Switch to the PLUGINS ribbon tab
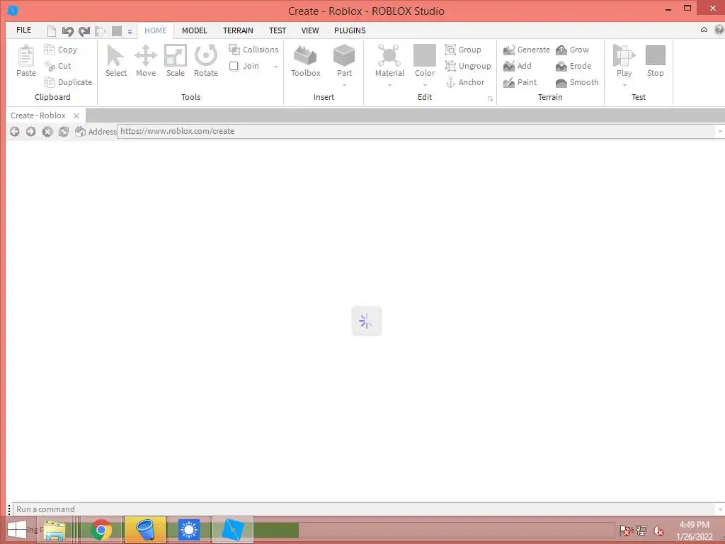The height and width of the screenshot is (544, 725). pyautogui.click(x=350, y=30)
